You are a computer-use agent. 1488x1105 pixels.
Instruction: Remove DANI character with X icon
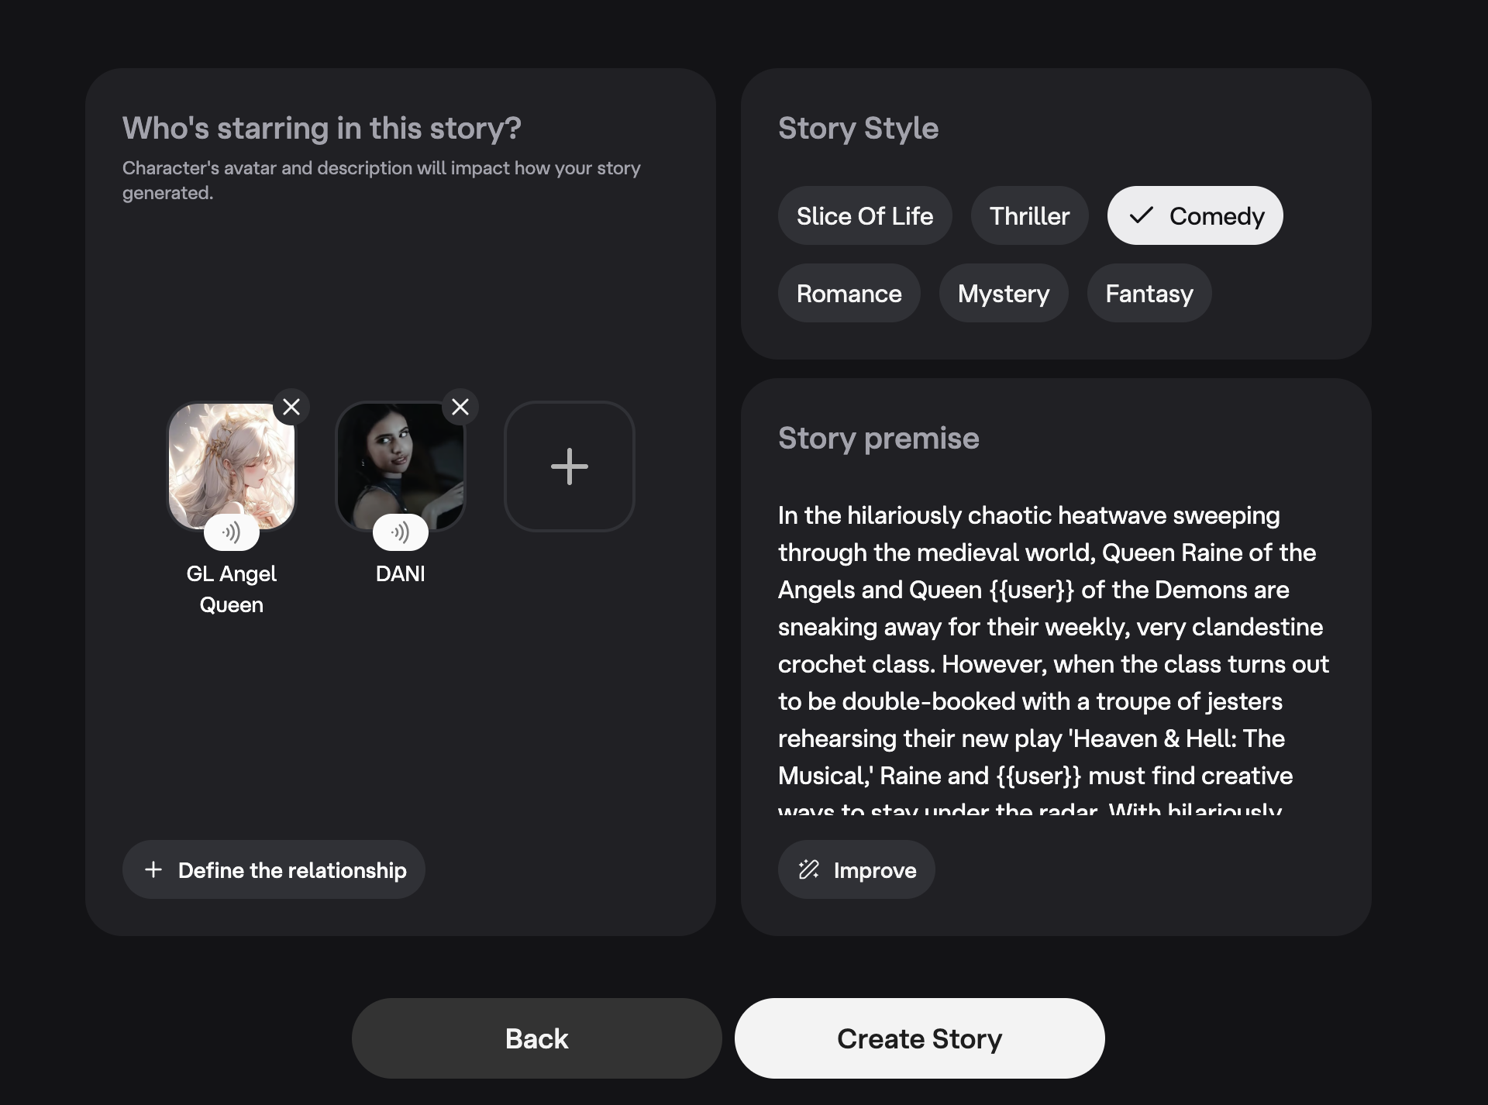coord(460,407)
